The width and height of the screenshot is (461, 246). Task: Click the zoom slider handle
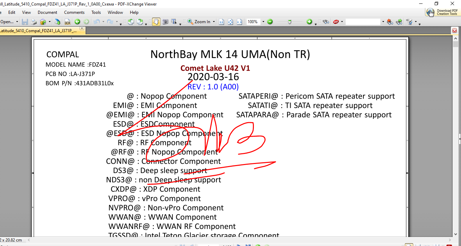coord(290,22)
